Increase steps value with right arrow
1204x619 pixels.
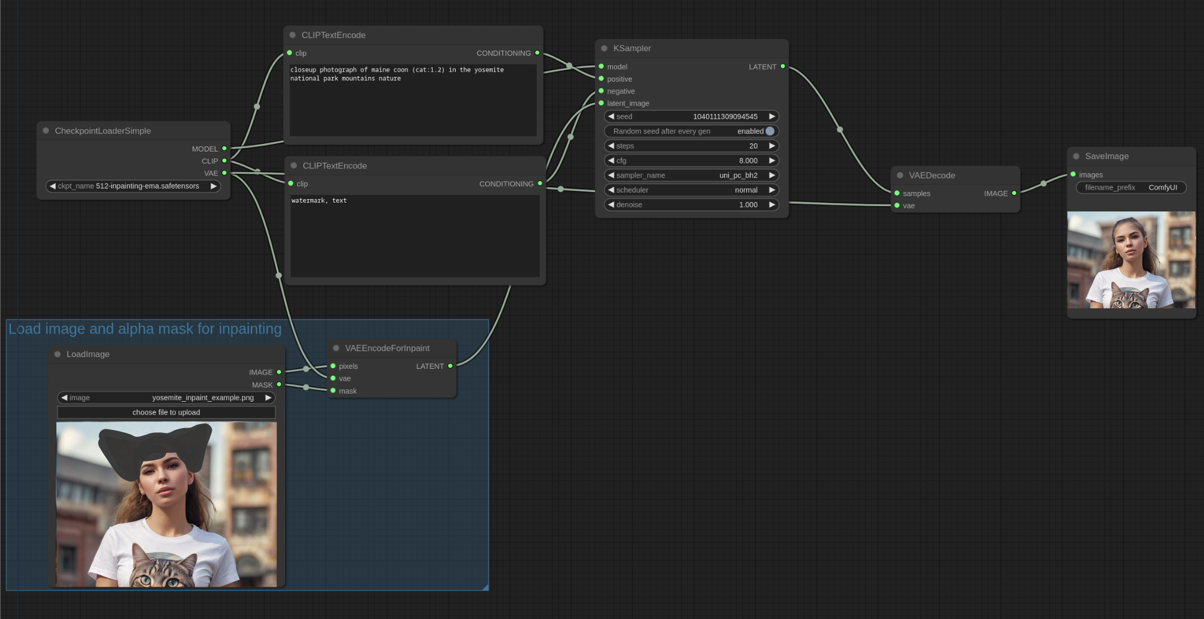coord(772,146)
